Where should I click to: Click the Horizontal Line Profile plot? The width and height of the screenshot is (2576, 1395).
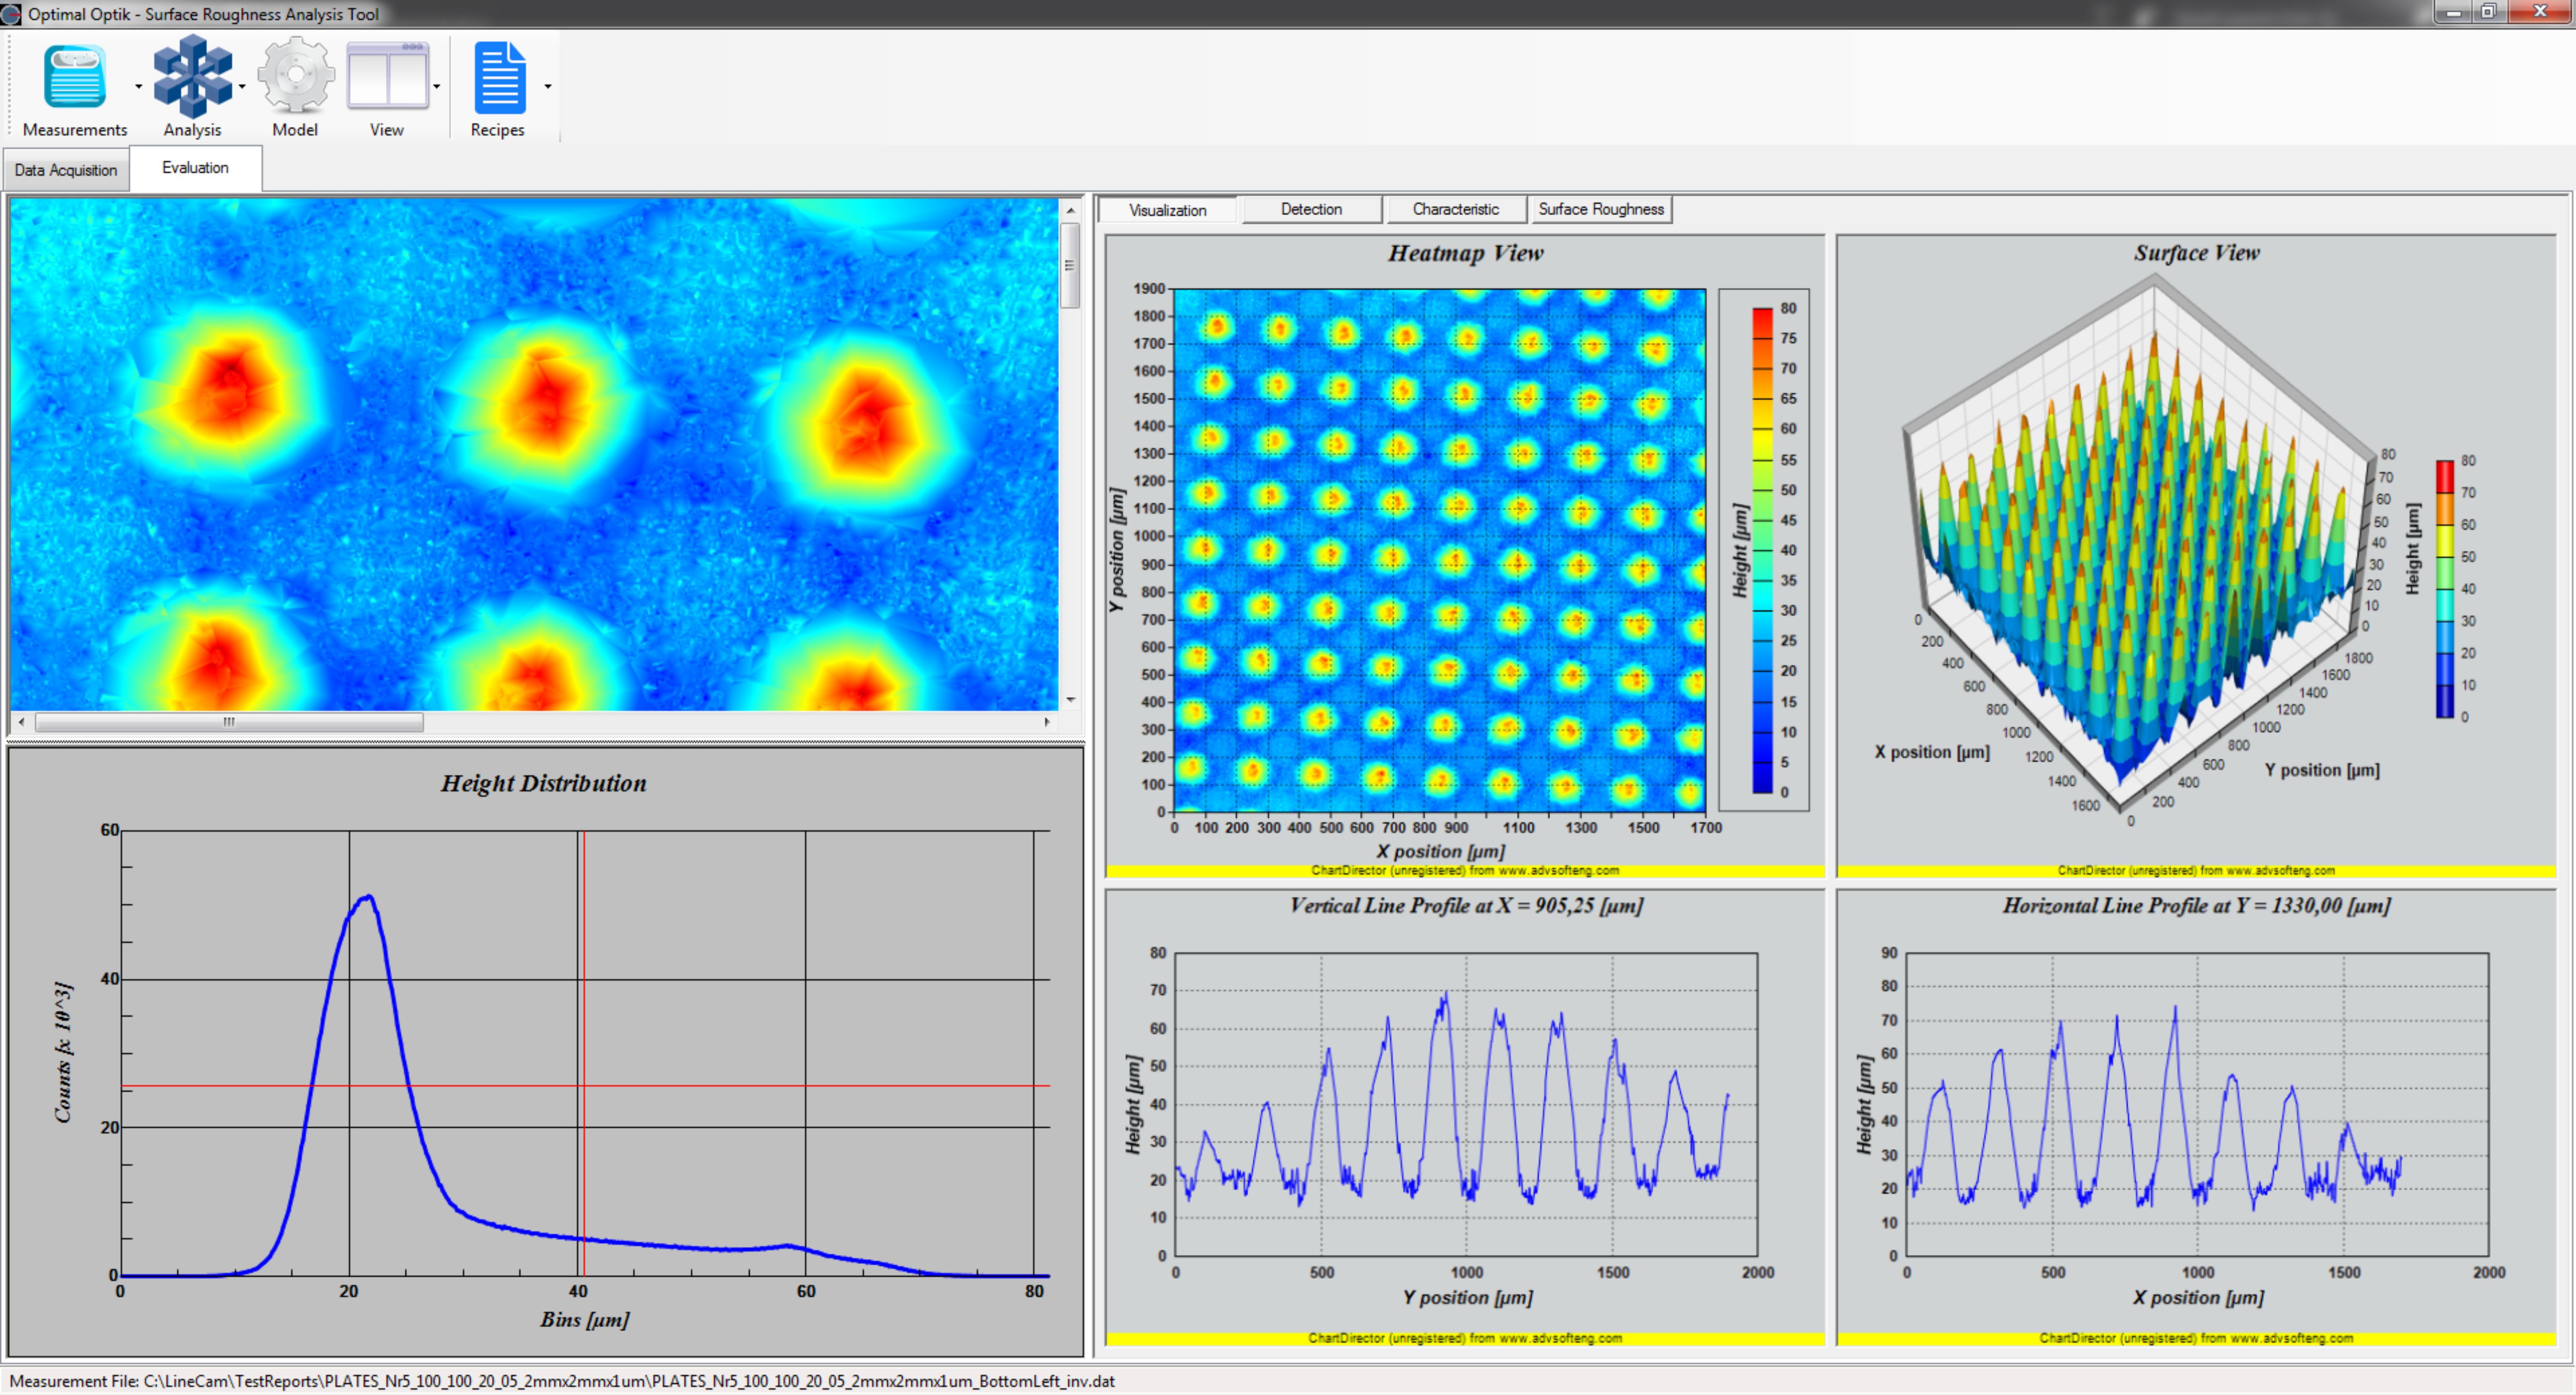click(x=2197, y=1104)
